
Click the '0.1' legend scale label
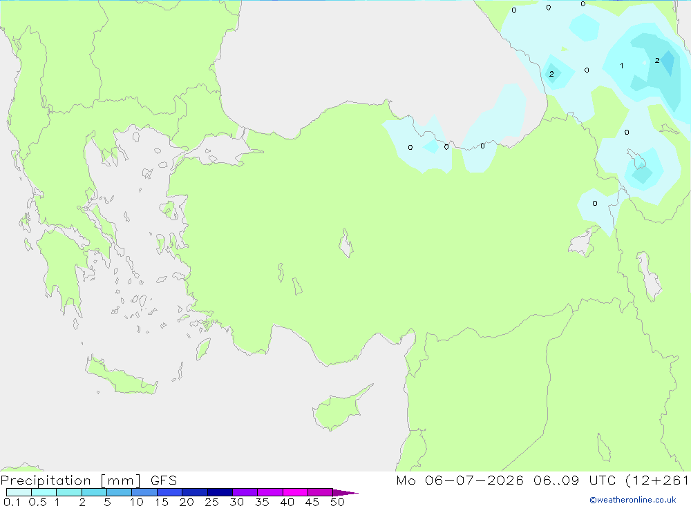click(12, 502)
